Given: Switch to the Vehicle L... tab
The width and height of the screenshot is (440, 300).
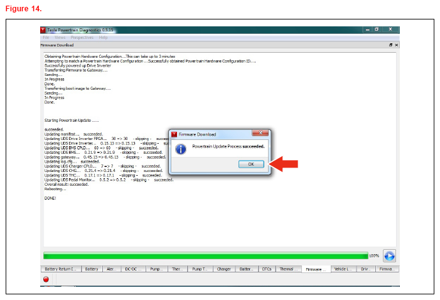Looking at the screenshot, I should [x=343, y=269].
